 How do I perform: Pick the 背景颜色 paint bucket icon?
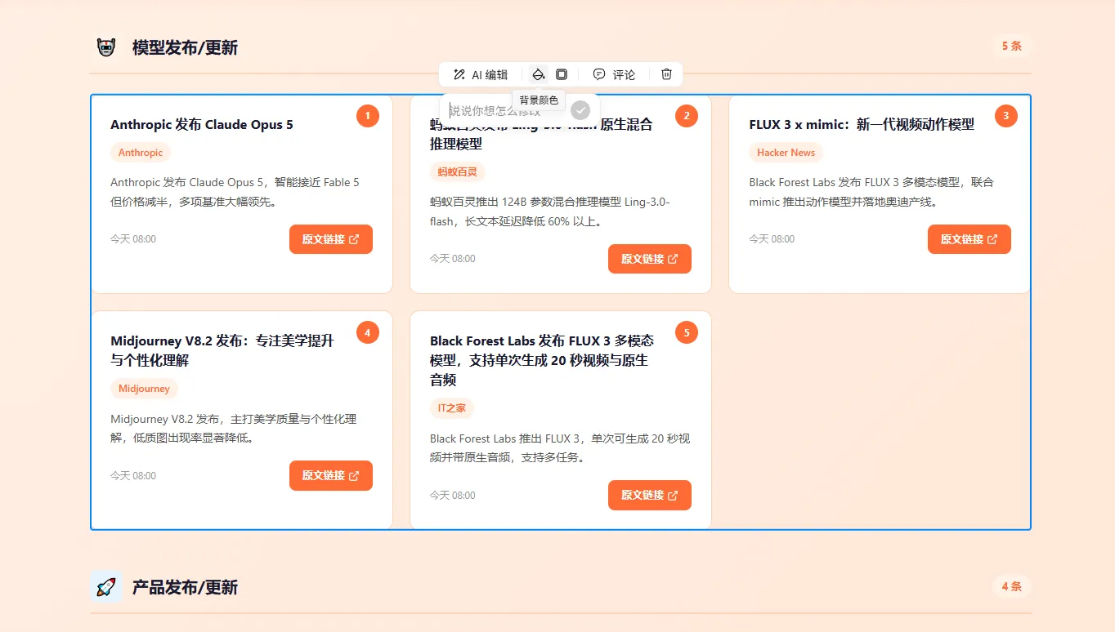pos(538,74)
